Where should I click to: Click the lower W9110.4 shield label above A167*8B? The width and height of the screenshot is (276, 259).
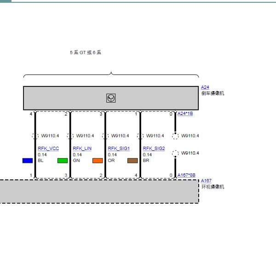[x=190, y=153]
